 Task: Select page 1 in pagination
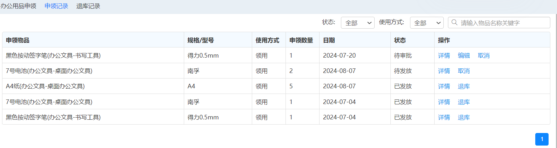click(x=542, y=139)
